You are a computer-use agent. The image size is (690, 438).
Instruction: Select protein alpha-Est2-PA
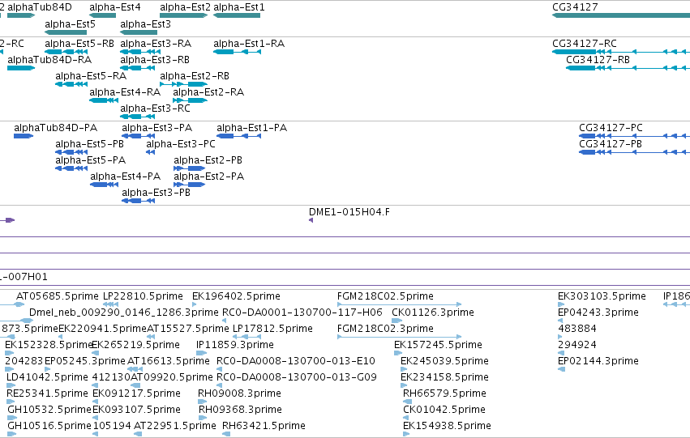190,185
